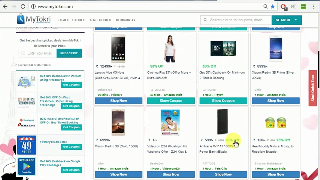
Task: Click the SEARCH button
Action: (x=283, y=20)
